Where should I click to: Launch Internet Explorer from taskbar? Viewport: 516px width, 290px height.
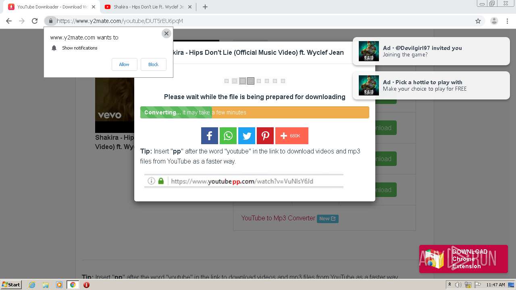32,285
